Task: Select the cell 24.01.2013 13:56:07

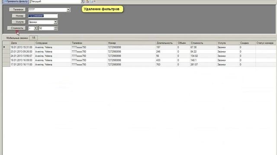Action: (x=22, y=56)
